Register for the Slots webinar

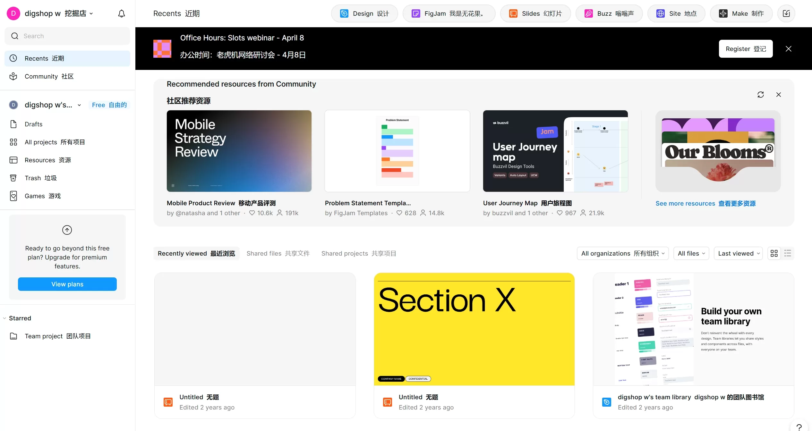click(746, 49)
